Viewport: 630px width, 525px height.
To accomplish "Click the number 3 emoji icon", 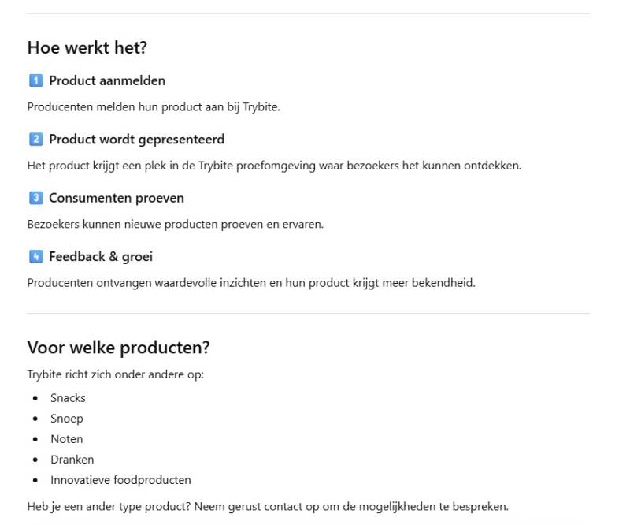I will 35,198.
